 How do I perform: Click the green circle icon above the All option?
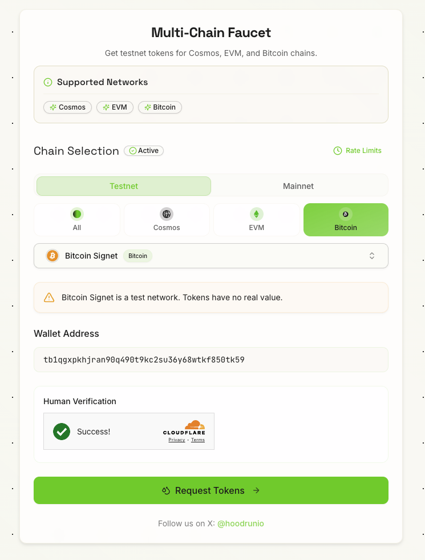(77, 213)
